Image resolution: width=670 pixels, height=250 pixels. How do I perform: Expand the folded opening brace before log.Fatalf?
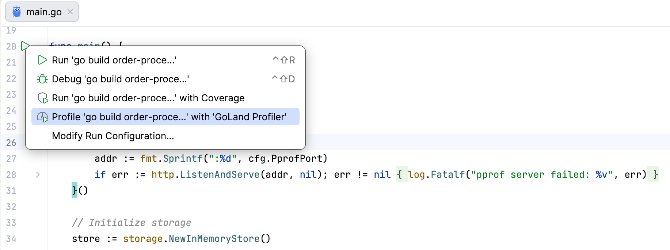pyautogui.click(x=400, y=175)
